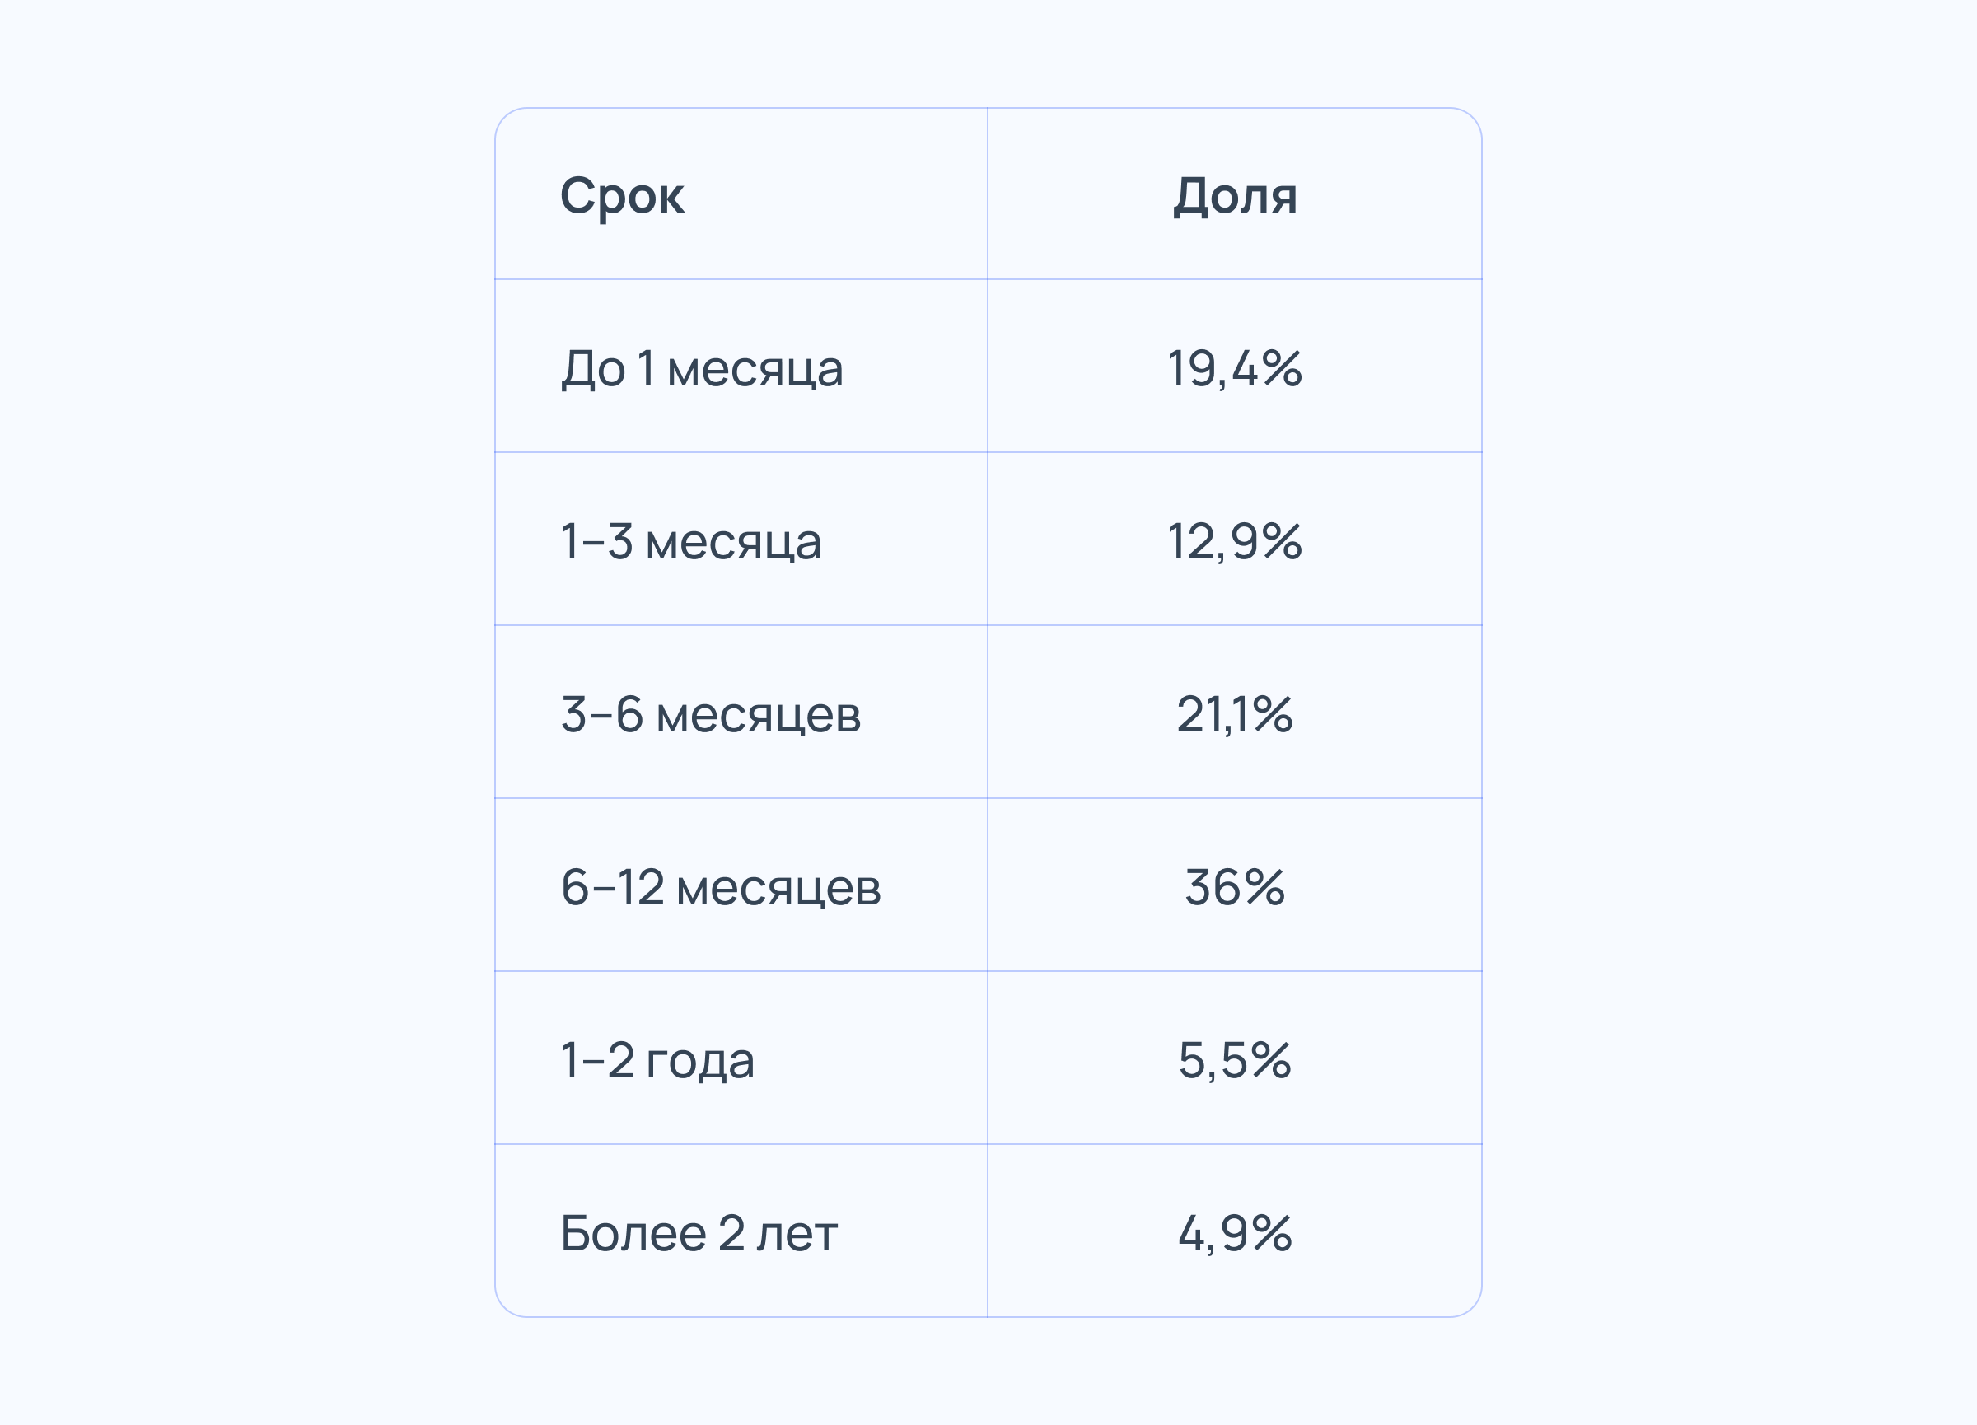Click 'месяцев' in the 3–6 row
This screenshot has width=1977, height=1425.
pos(759,717)
